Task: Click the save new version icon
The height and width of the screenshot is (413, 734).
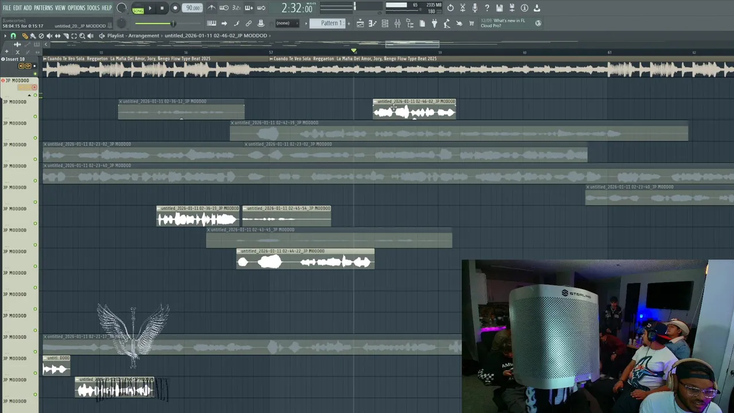Action: coord(512,8)
